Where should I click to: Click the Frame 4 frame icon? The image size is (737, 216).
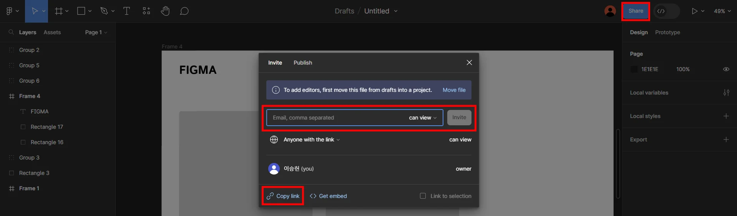pos(12,96)
